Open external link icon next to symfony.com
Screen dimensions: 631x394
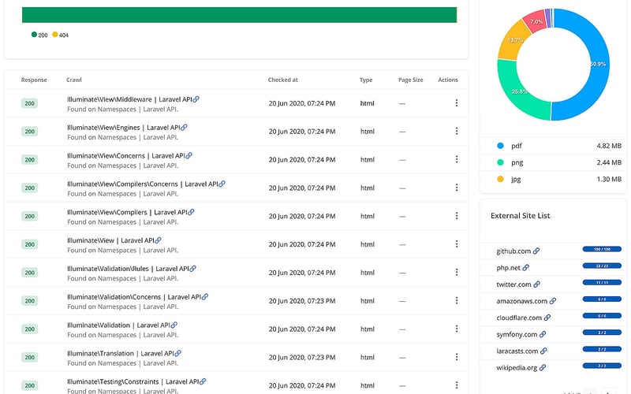[543, 334]
